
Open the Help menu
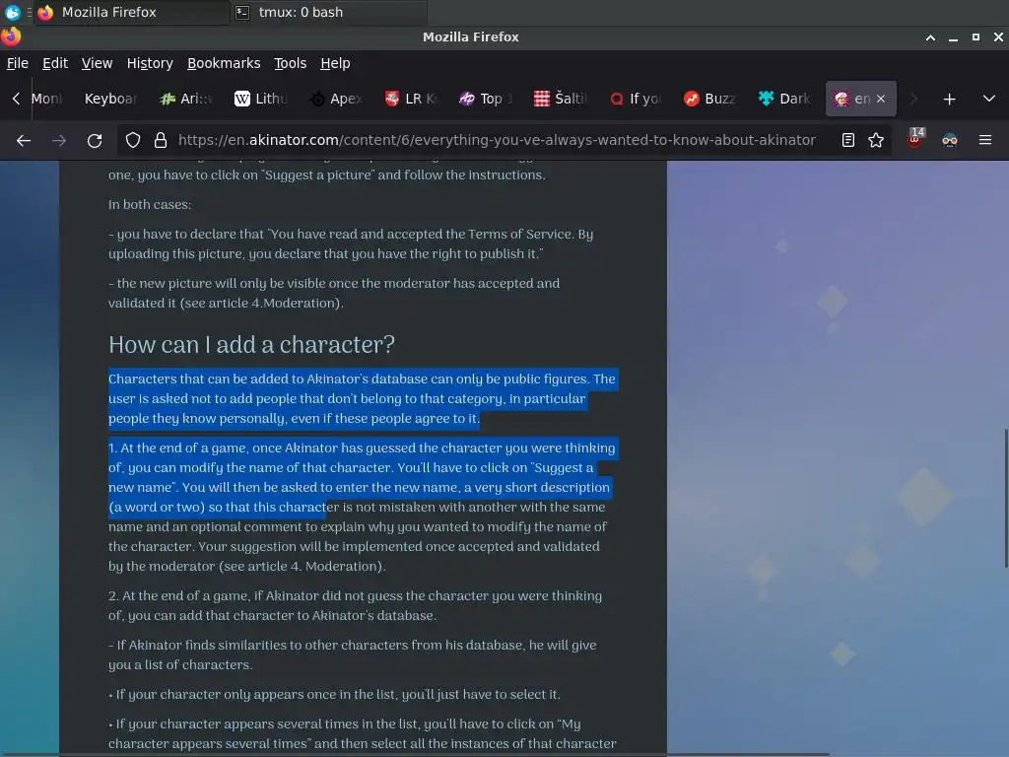tap(335, 64)
